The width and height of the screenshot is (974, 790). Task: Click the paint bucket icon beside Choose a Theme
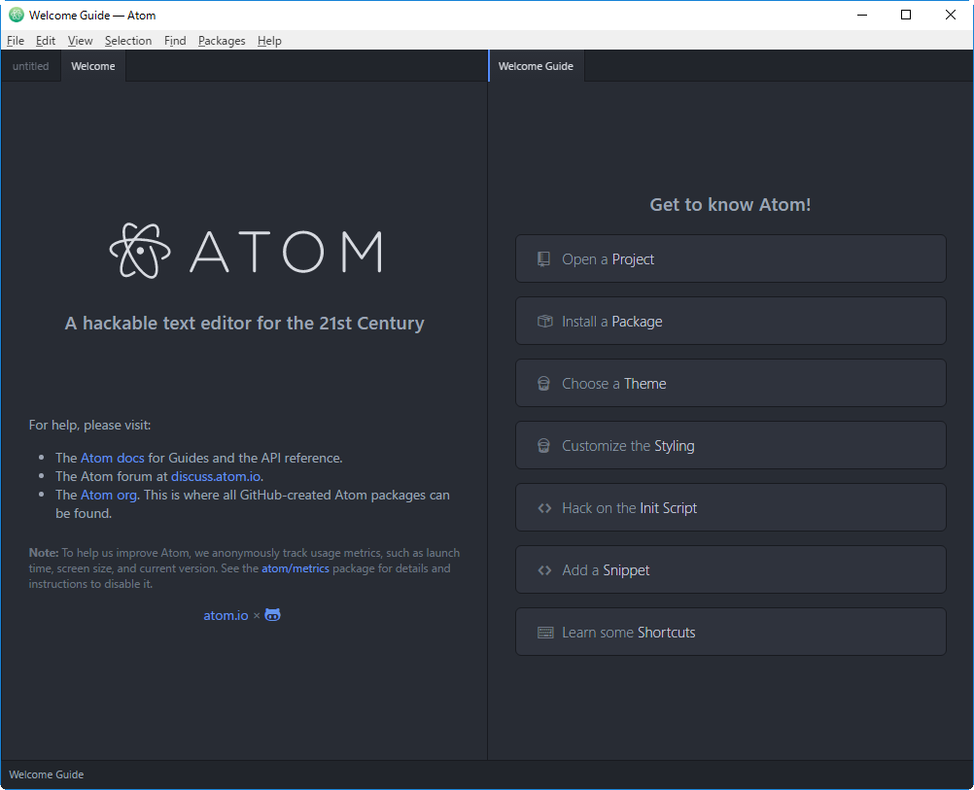pyautogui.click(x=543, y=383)
